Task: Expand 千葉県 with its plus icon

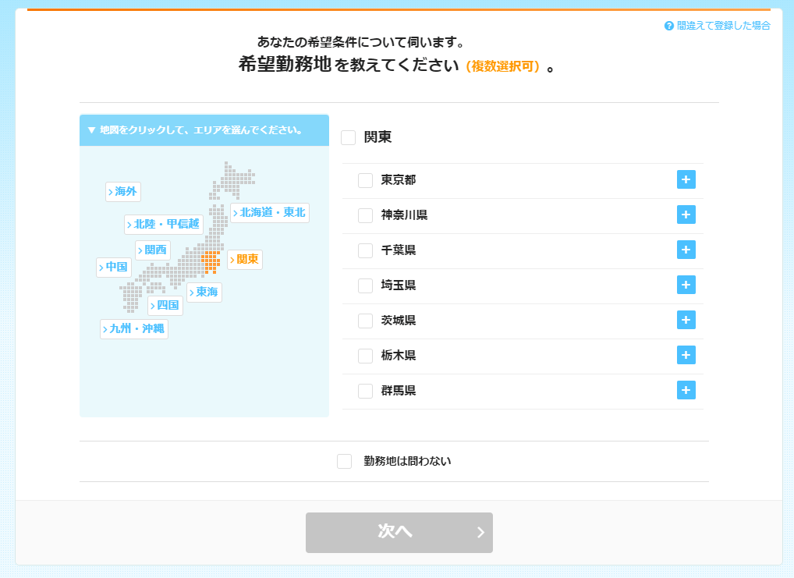Action: pyautogui.click(x=686, y=250)
